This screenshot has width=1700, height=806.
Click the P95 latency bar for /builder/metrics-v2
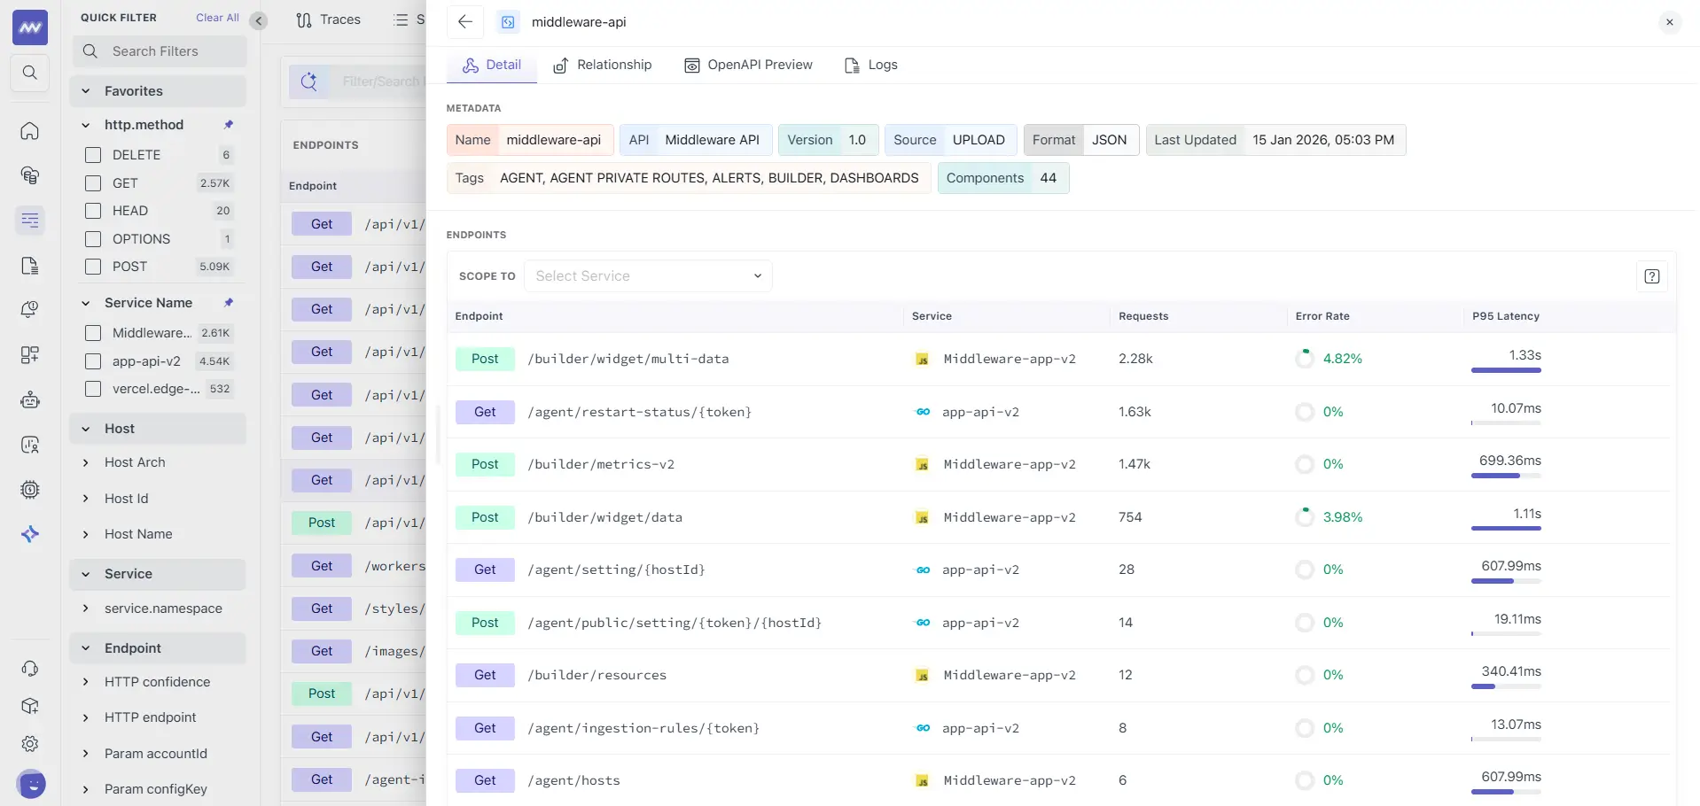(x=1505, y=476)
